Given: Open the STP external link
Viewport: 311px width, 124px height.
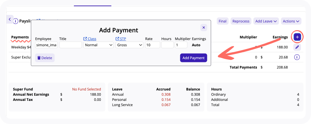Looking at the screenshot, I should 121,39.
